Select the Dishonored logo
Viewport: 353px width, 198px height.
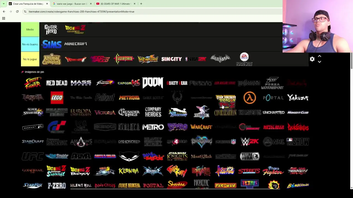[x=129, y=142]
